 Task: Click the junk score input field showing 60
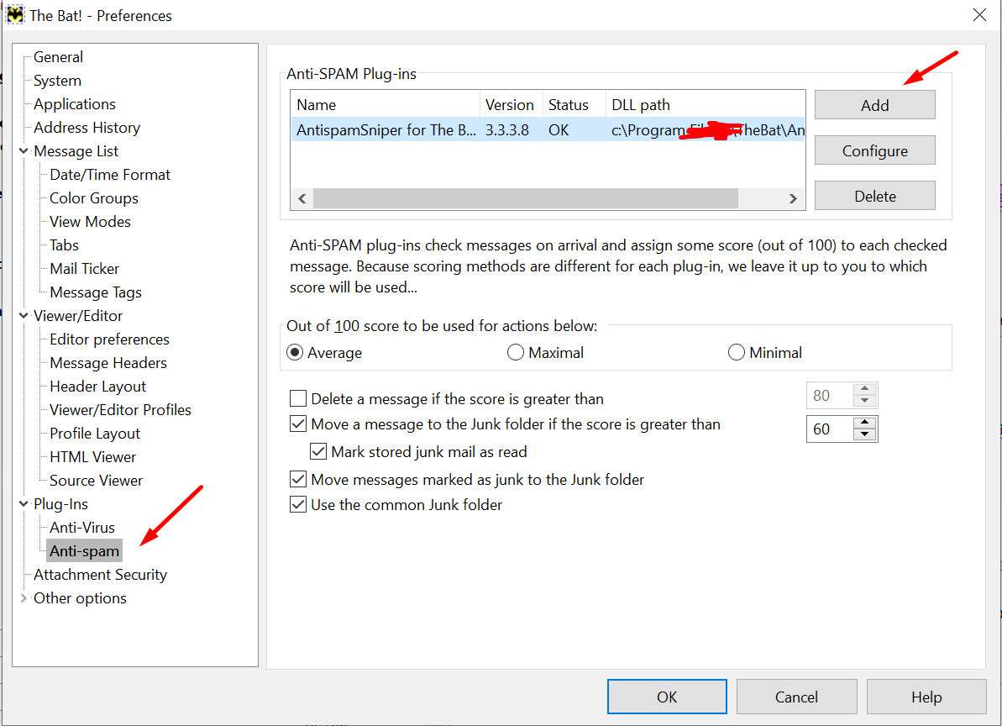pyautogui.click(x=827, y=429)
